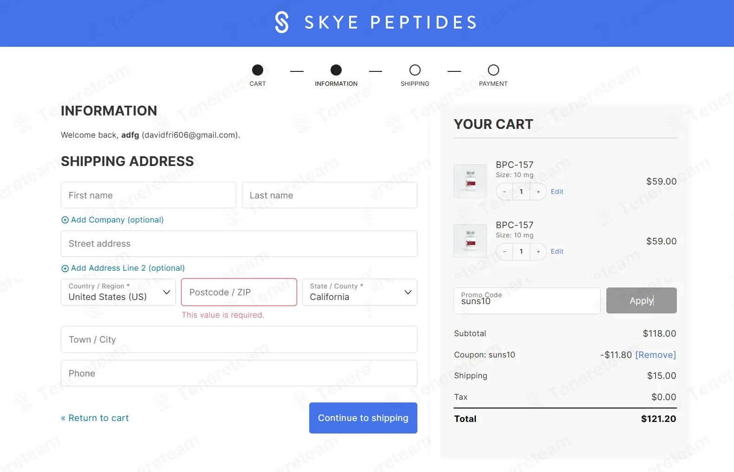The height and width of the screenshot is (472, 734).
Task: Remove the suns10 coupon
Action: pos(656,355)
